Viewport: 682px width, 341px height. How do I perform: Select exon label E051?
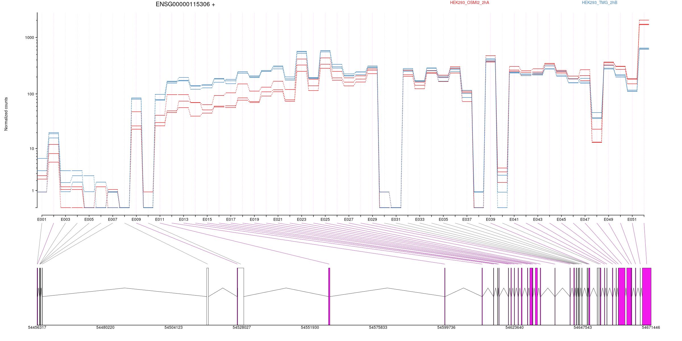point(632,219)
